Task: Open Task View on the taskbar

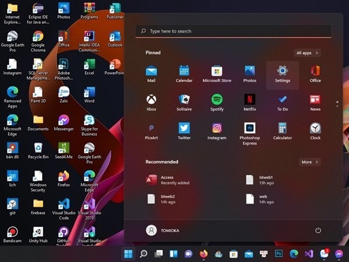Action: click(159, 254)
